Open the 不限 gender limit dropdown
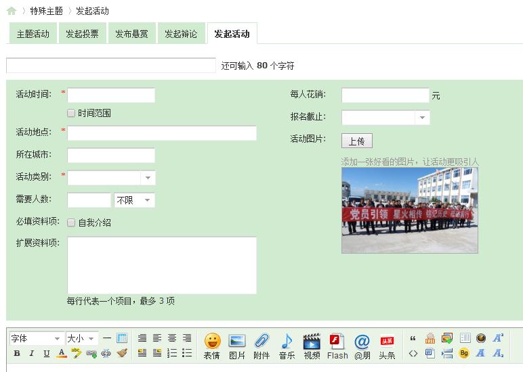 134,200
